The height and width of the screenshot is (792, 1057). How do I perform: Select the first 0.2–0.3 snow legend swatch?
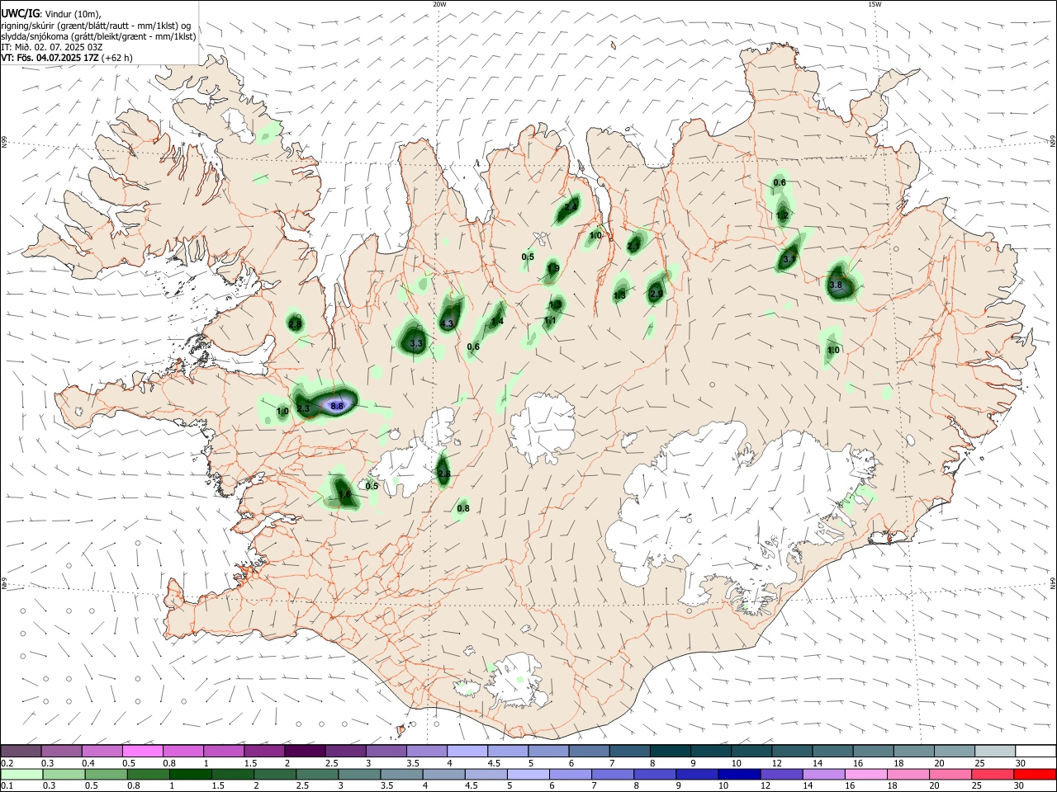21,752
